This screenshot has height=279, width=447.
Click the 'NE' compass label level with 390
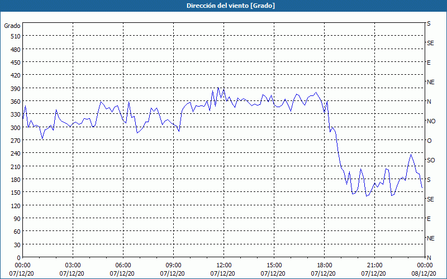430,82
